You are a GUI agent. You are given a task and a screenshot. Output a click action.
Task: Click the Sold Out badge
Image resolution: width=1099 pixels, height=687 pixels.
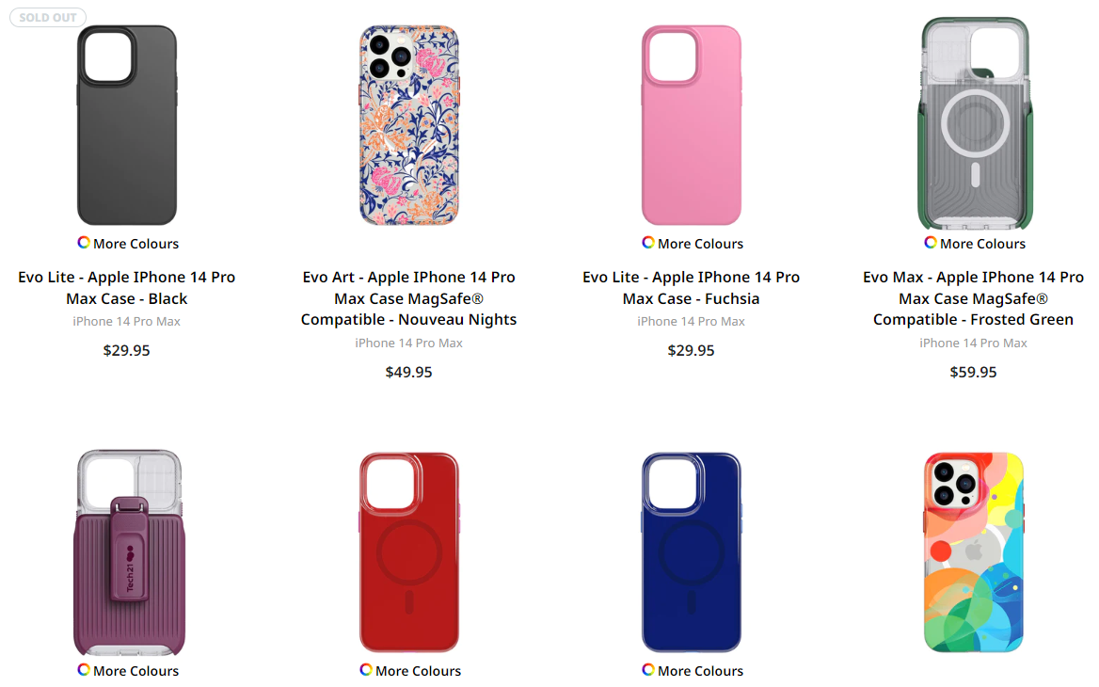click(48, 17)
